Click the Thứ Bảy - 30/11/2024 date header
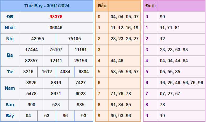This screenshot has width=206, height=122. [47, 6]
